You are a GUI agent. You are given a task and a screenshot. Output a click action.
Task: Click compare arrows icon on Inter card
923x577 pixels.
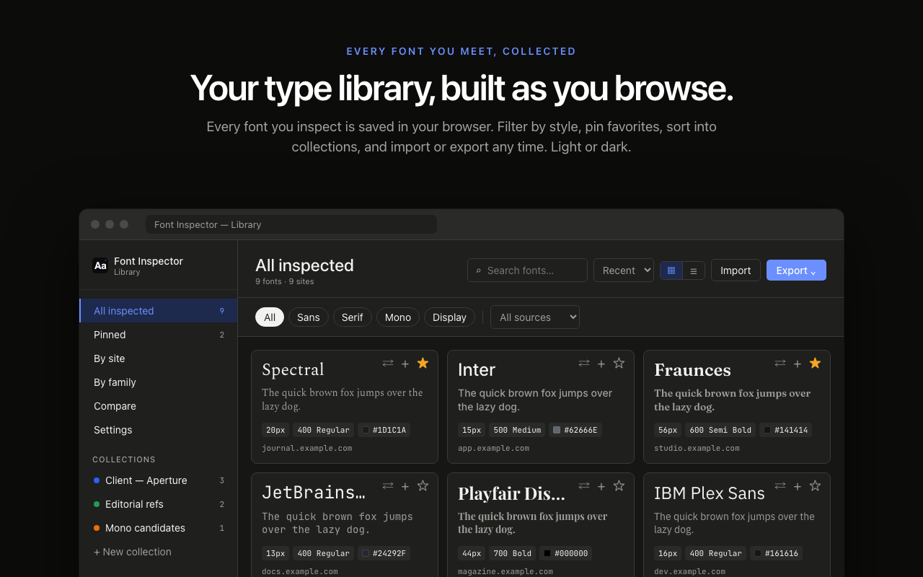[584, 364]
